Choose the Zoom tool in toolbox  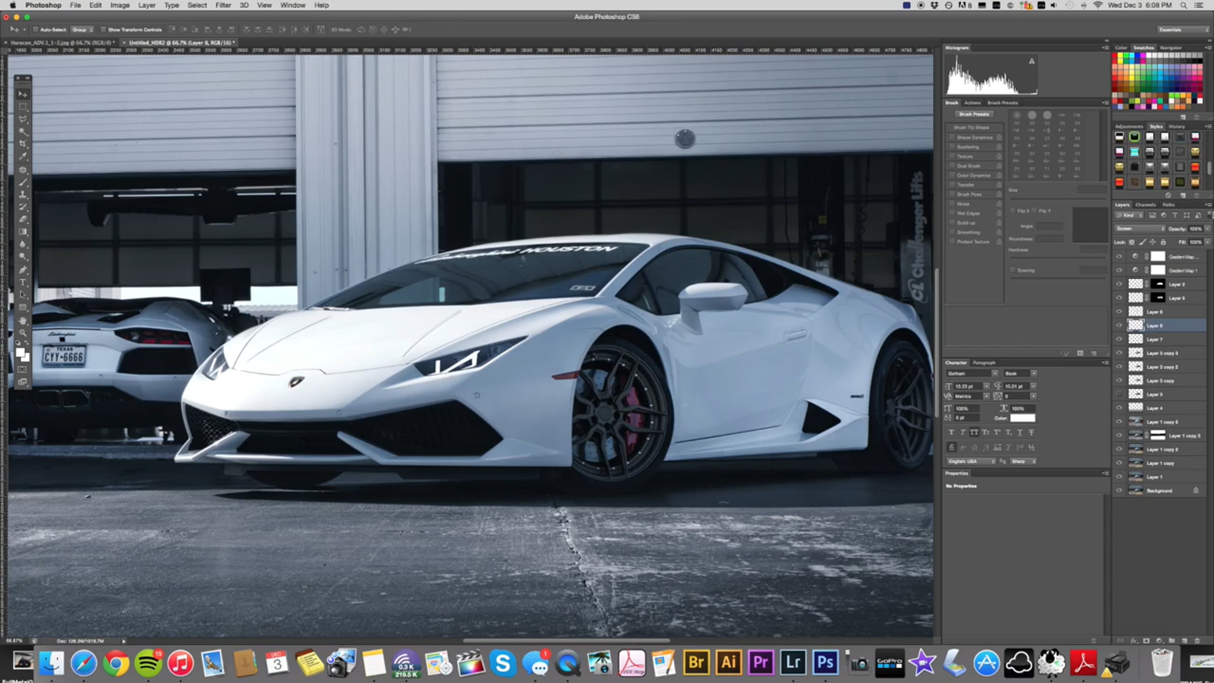coord(23,333)
